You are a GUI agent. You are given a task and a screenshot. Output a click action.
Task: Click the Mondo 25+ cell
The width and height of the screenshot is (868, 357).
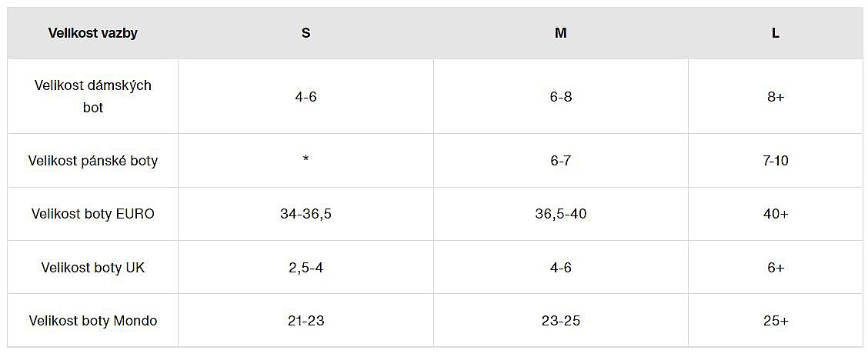pos(775,321)
